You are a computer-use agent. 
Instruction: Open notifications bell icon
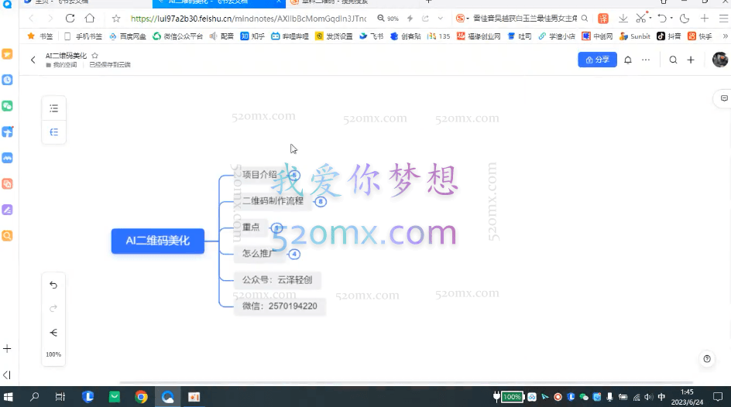[628, 60]
